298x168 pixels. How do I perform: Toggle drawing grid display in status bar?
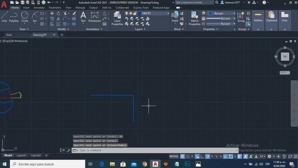183,156
